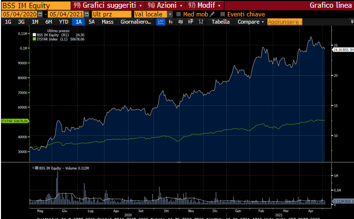Viewport: 354px width, 219px height.
Task: Open the Azioni dropdown menu
Action: (165, 5)
